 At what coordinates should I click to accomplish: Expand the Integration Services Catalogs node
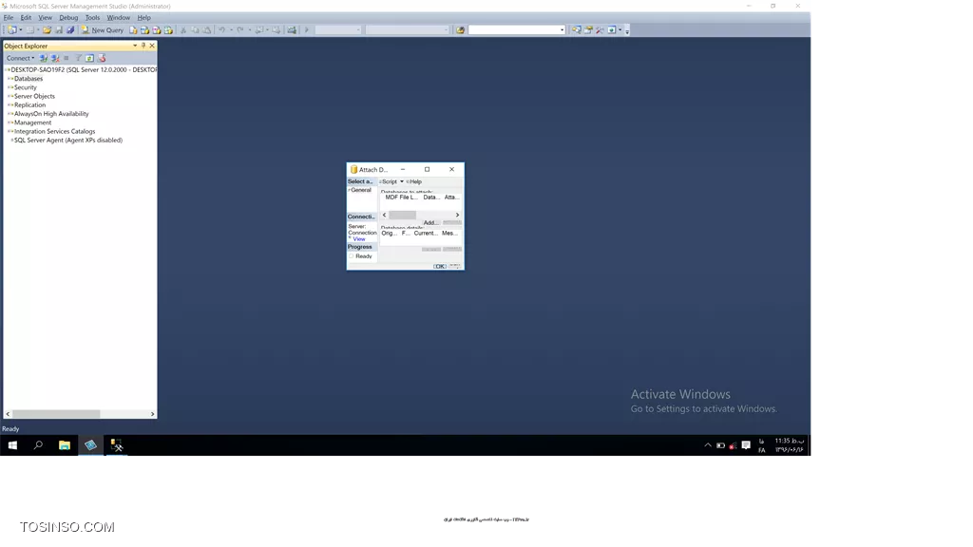(10, 131)
